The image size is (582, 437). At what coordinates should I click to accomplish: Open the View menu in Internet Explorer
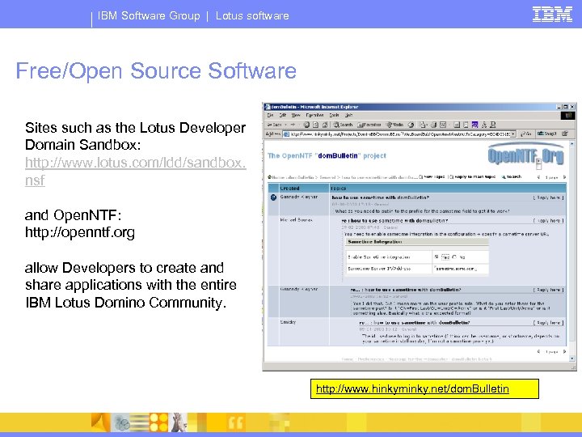(x=296, y=116)
